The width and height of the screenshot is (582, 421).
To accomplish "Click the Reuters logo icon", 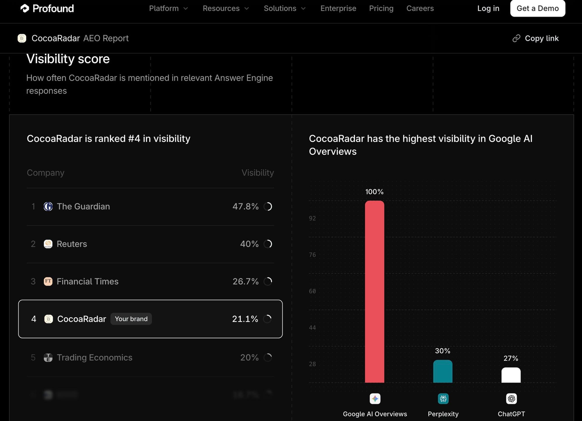I will click(x=48, y=244).
